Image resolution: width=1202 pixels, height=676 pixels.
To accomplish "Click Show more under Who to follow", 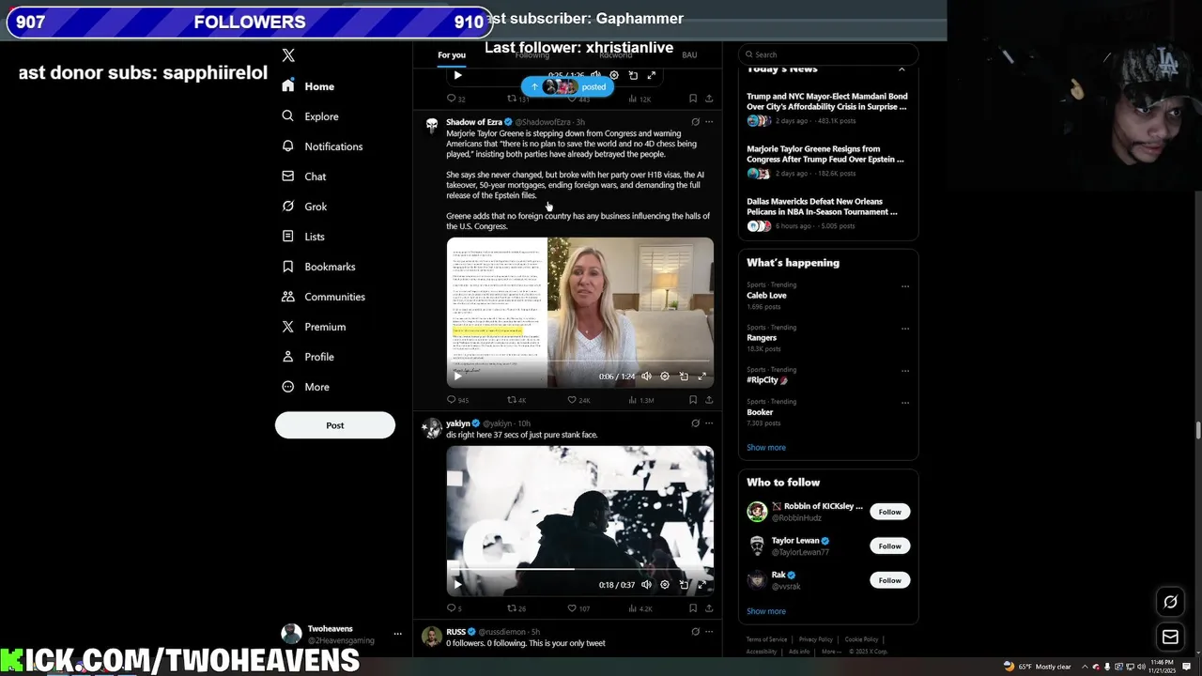I will pyautogui.click(x=766, y=611).
